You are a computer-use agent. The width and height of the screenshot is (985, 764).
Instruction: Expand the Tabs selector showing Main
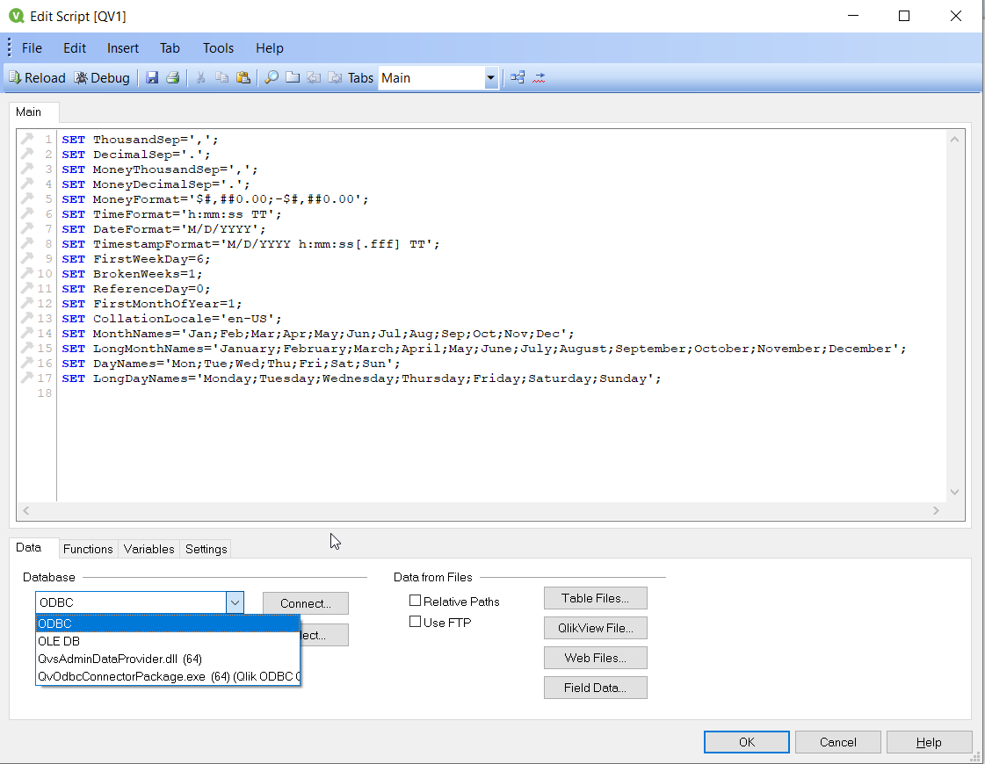pos(490,77)
